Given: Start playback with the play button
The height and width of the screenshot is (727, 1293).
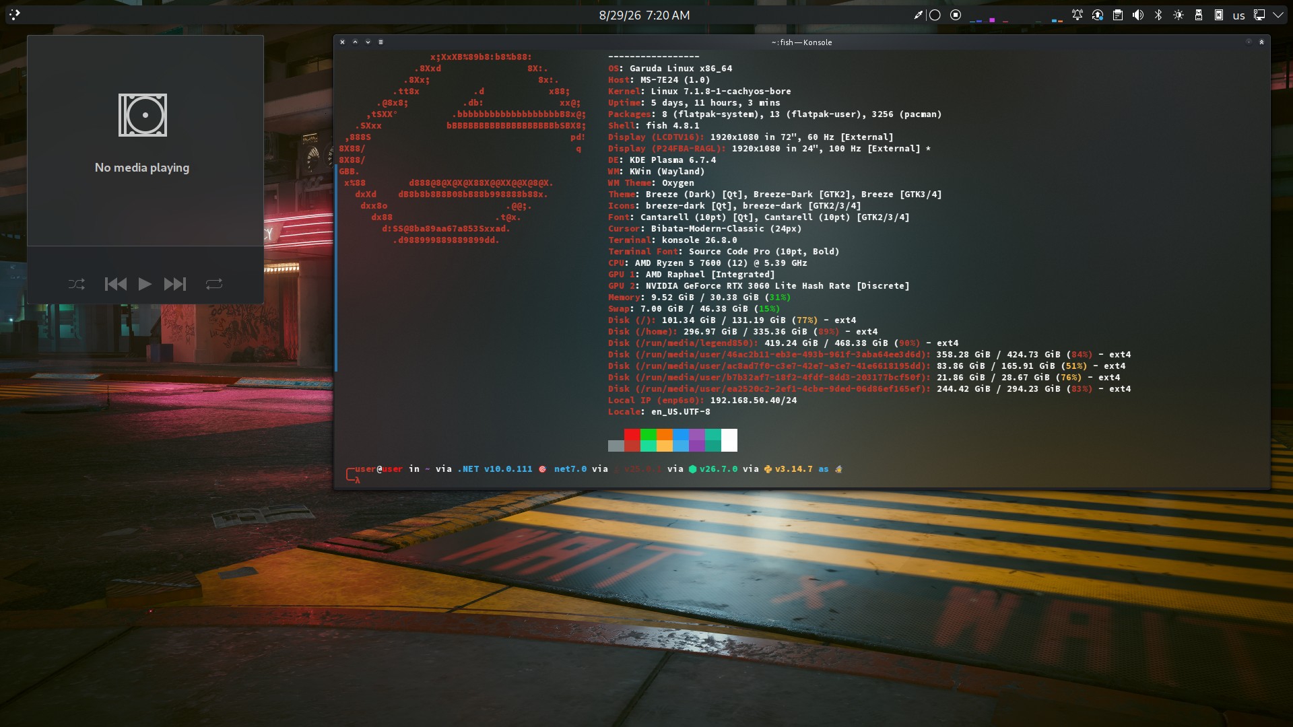Looking at the screenshot, I should [145, 284].
